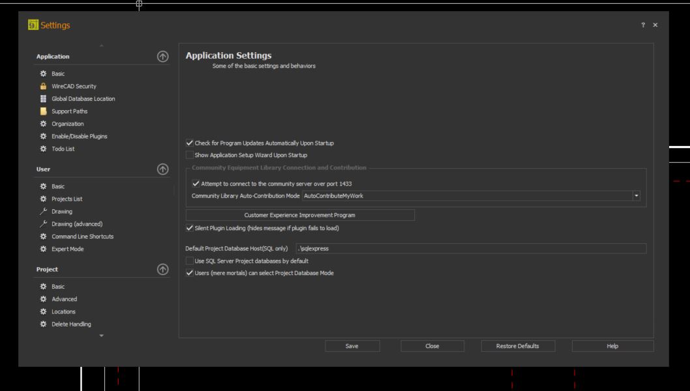Click the gear icon beside Projects List
The image size is (690, 391).
coord(43,199)
